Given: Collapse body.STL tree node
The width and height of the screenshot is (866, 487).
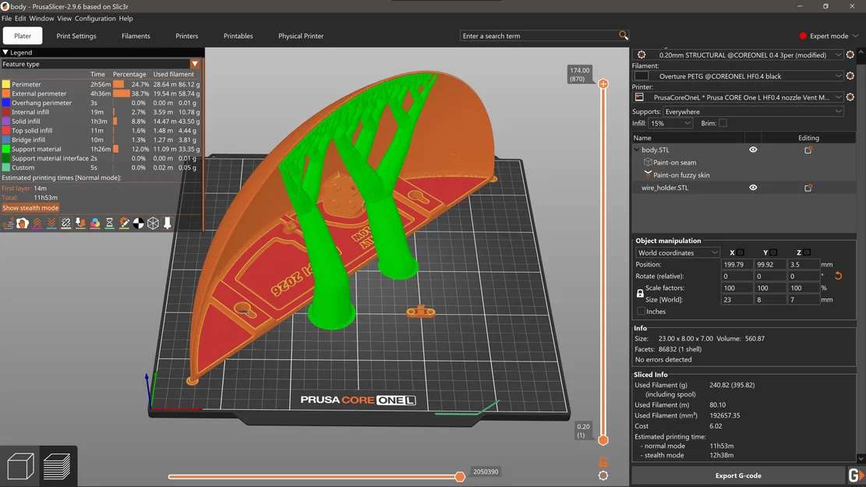Looking at the screenshot, I should 636,150.
